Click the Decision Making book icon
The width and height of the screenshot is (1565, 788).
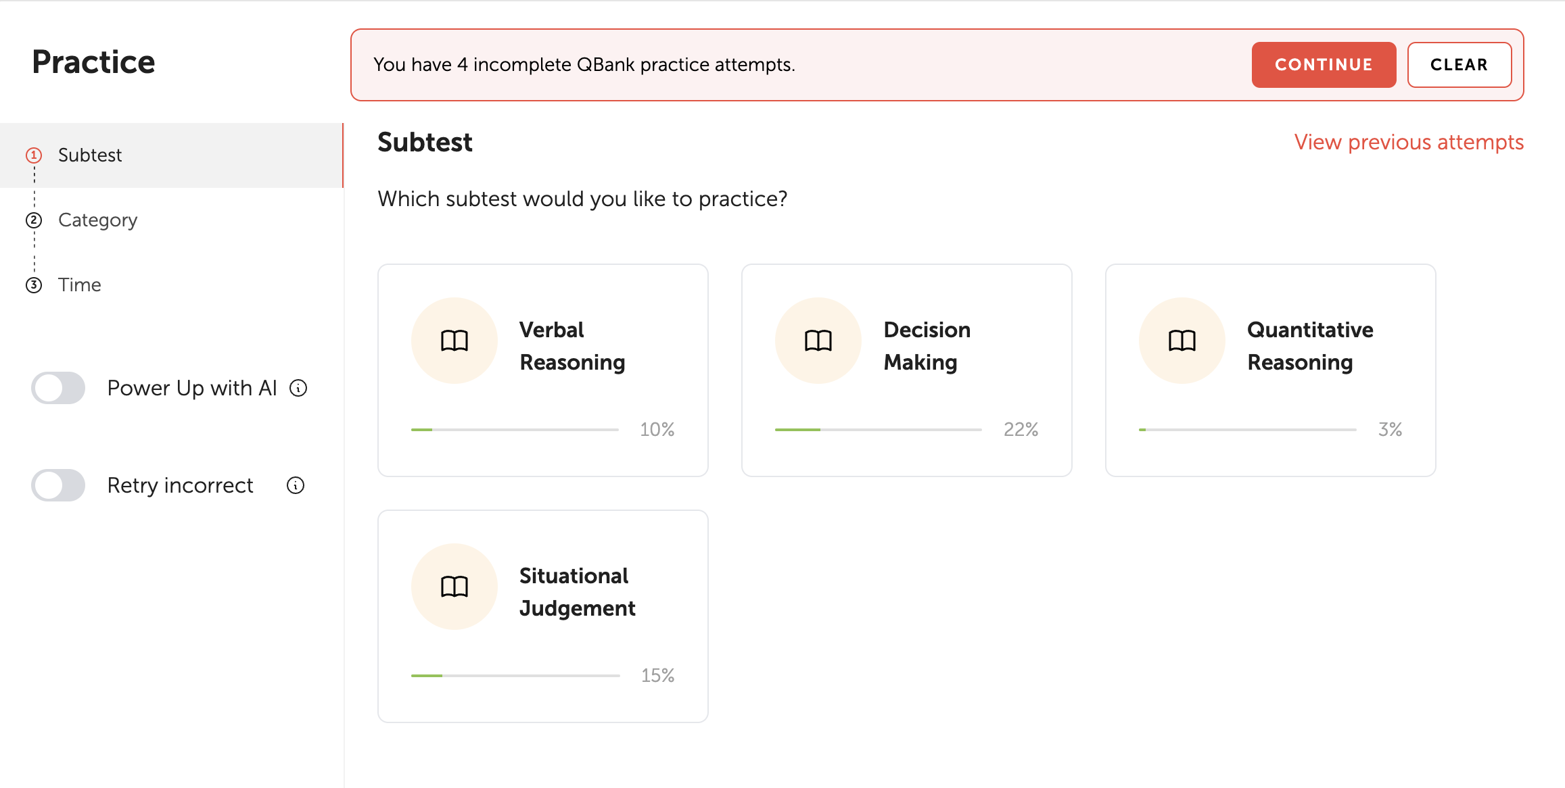pos(818,341)
